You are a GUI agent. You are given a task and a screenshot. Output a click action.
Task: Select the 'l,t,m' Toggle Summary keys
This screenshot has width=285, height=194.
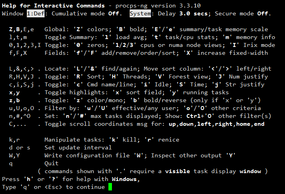18,37
